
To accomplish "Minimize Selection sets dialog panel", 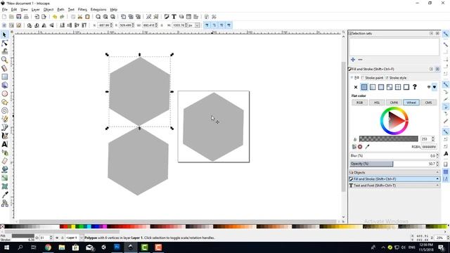I will [x=431, y=34].
